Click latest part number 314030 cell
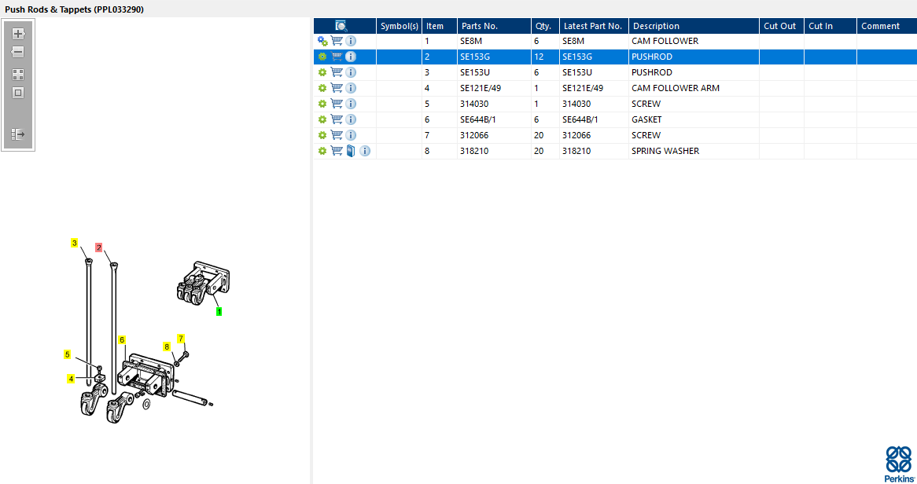Image resolution: width=917 pixels, height=484 pixels. click(594, 104)
